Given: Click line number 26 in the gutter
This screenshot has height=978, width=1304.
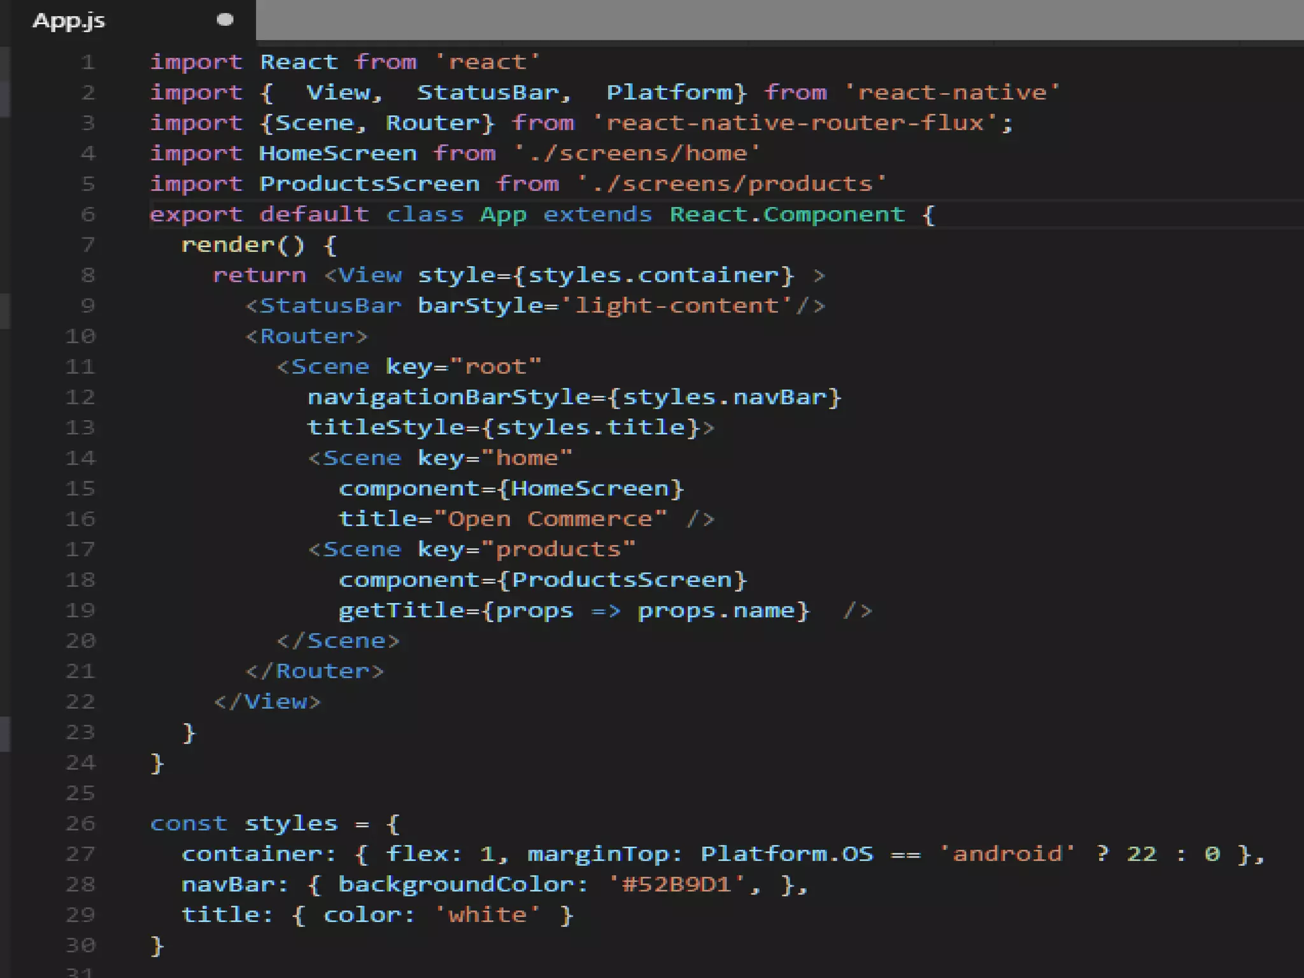Looking at the screenshot, I should (x=80, y=823).
